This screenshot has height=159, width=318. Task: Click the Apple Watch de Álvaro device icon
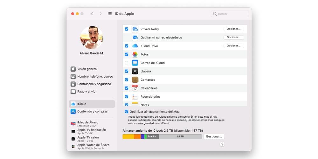point(73,146)
